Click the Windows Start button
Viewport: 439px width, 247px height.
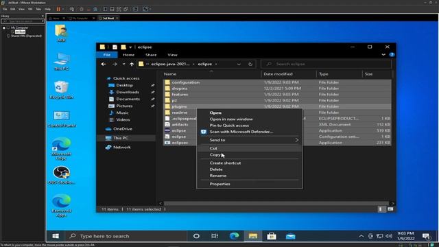click(x=56, y=236)
